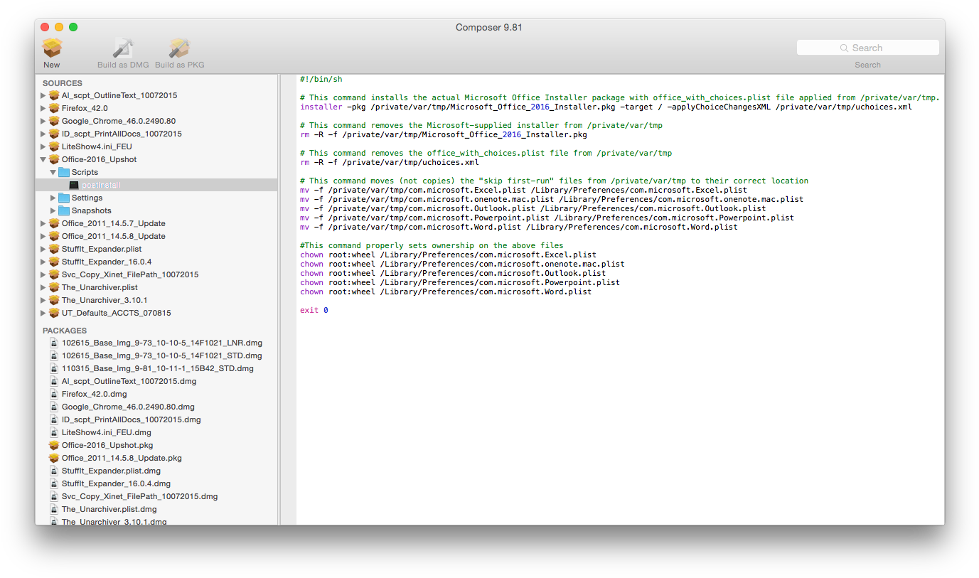
Task: Click the magnifier icon in the search field
Action: click(x=843, y=47)
